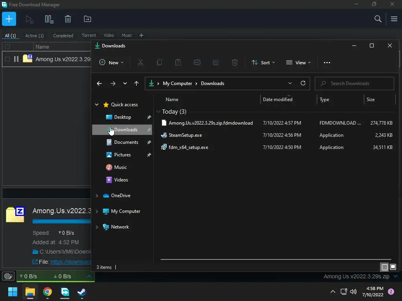Image resolution: width=402 pixels, height=301 pixels.
Task: Go up one folder level
Action: coord(136,83)
